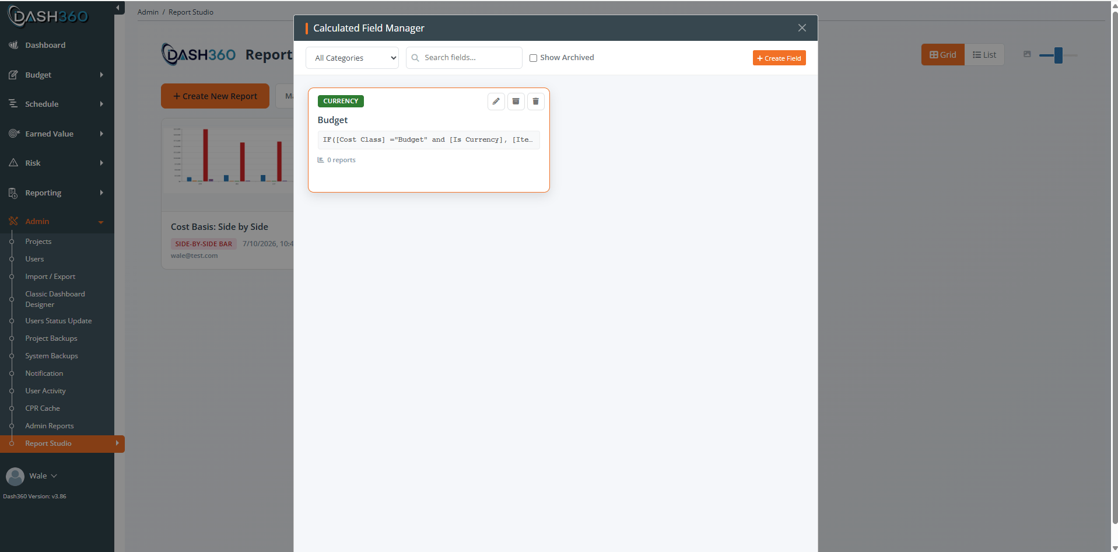
Task: Click the Admin tools icon in sidebar
Action: (x=13, y=221)
